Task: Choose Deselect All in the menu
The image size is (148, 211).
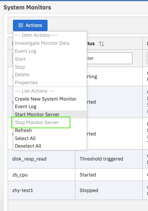Action: pyautogui.click(x=28, y=146)
